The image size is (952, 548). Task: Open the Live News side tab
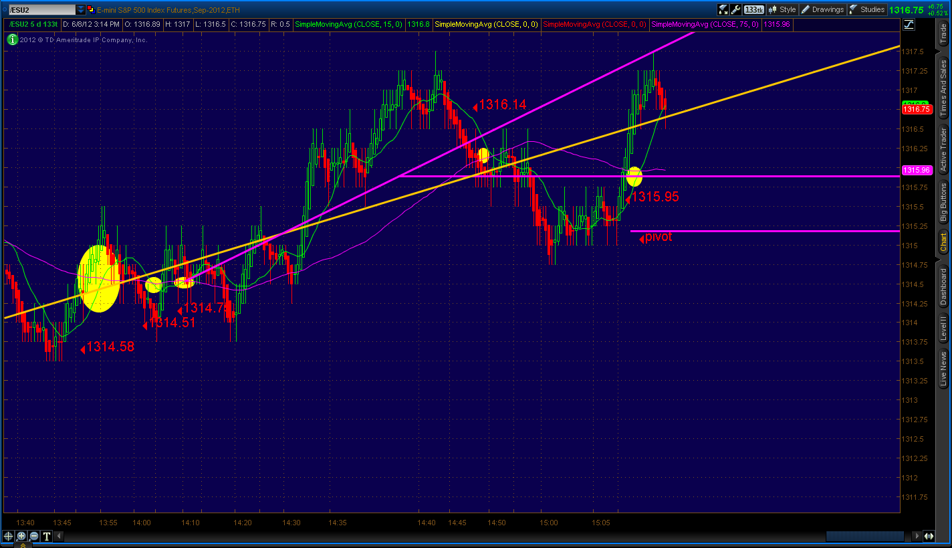pos(943,369)
